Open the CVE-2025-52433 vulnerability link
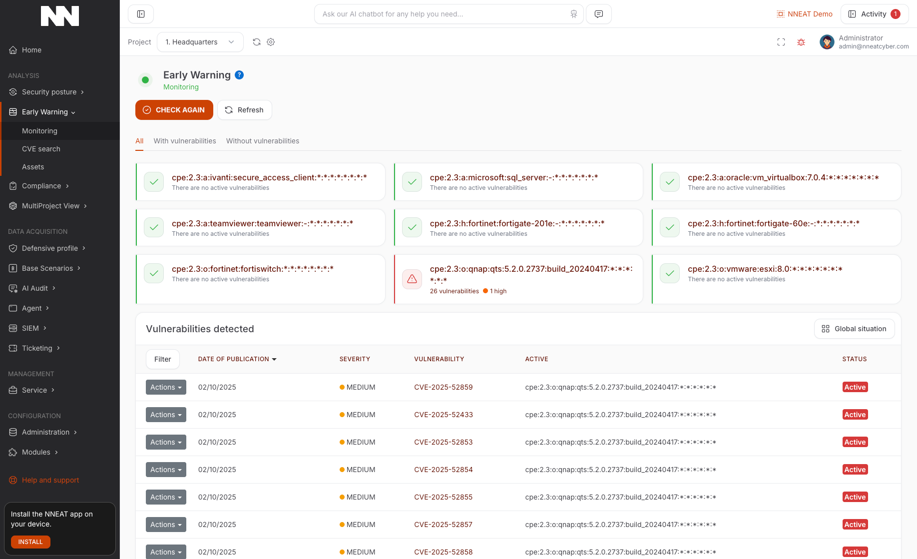The width and height of the screenshot is (917, 559). 444,415
